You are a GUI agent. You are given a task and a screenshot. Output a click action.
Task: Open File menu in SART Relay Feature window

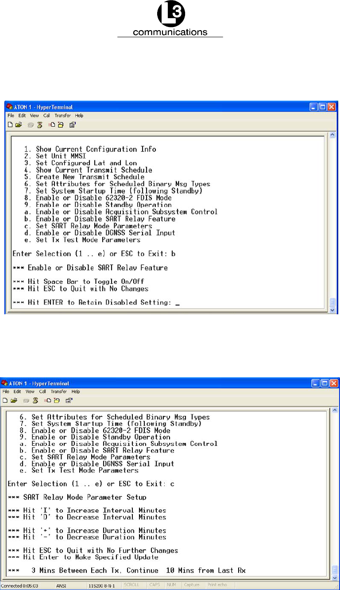11,116
